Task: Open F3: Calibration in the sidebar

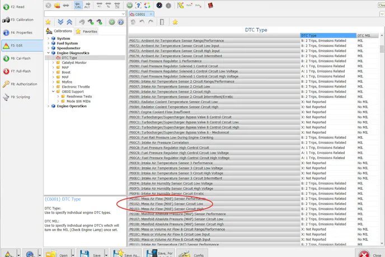Action: pyautogui.click(x=20, y=20)
